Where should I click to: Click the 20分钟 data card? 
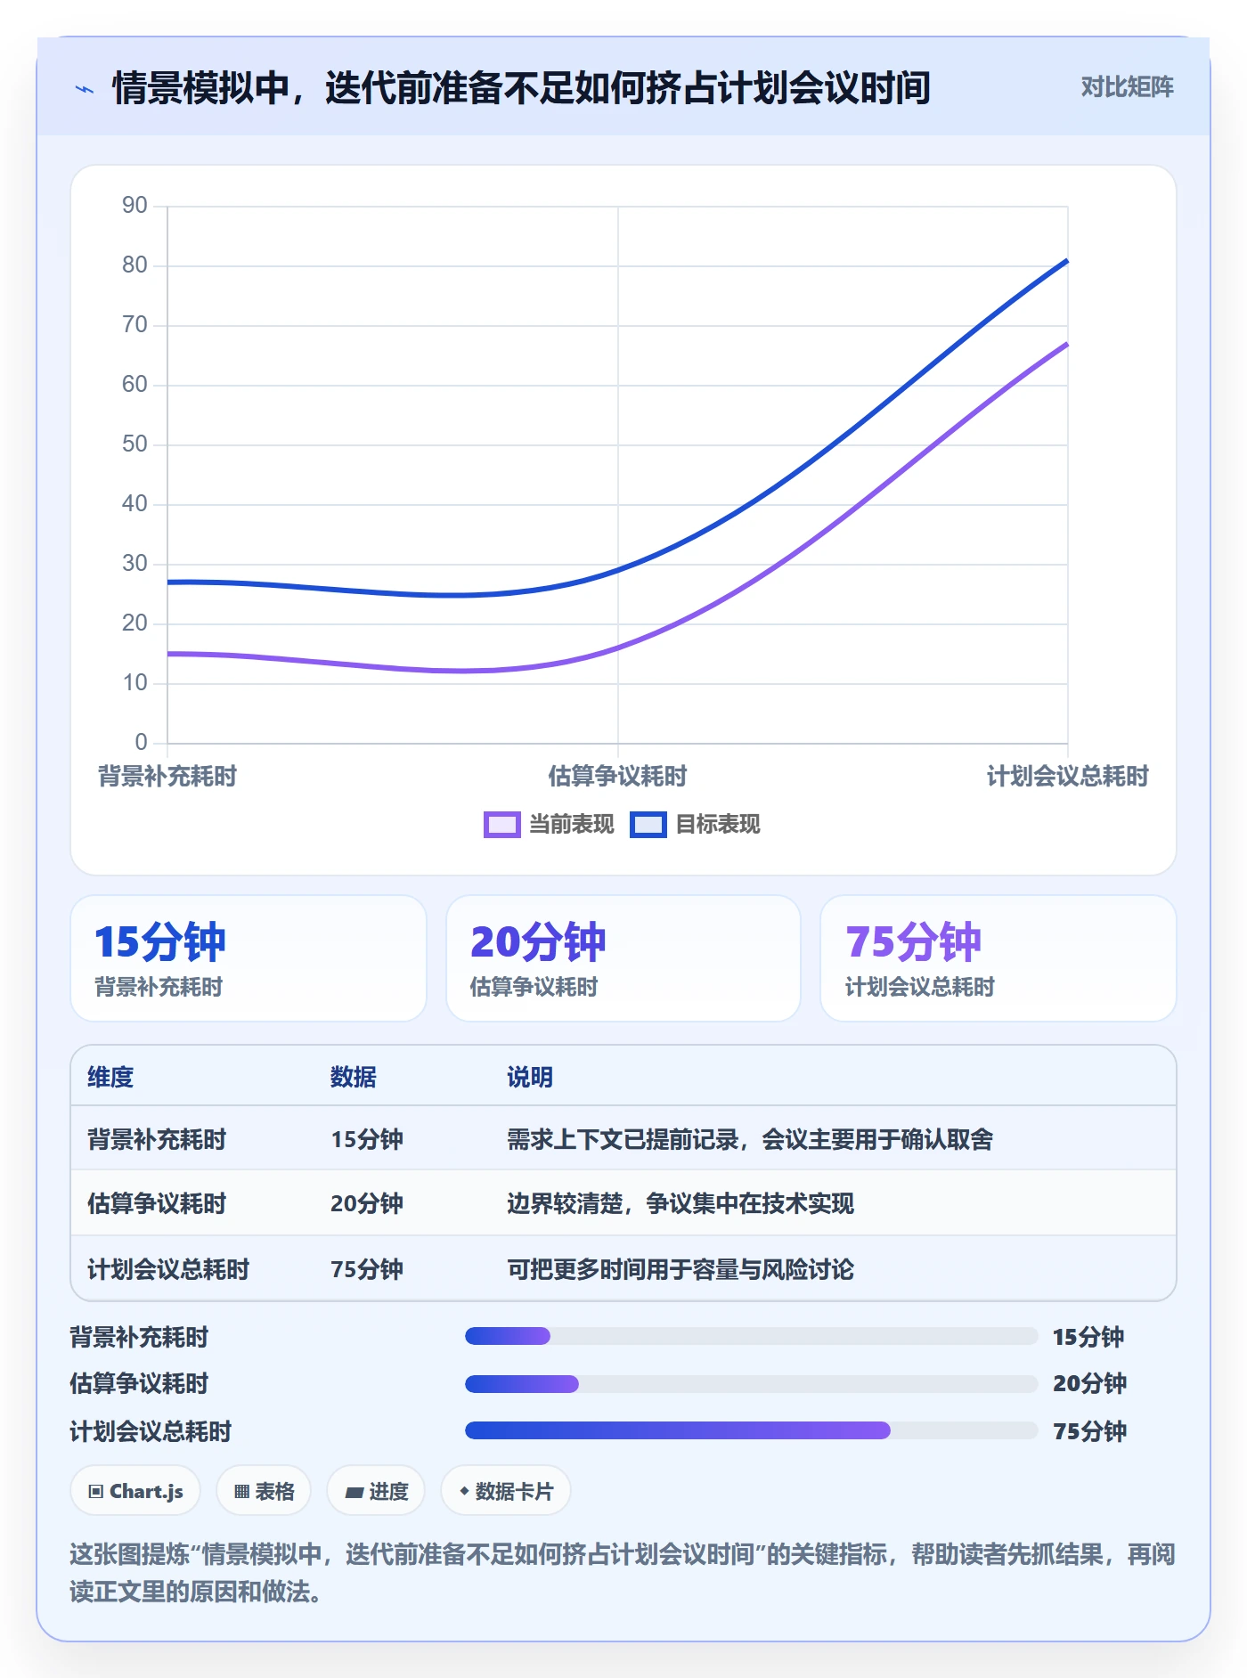click(x=623, y=958)
